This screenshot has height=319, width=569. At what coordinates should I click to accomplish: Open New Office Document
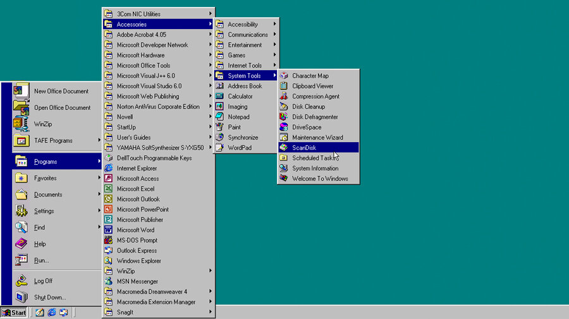coord(57,91)
